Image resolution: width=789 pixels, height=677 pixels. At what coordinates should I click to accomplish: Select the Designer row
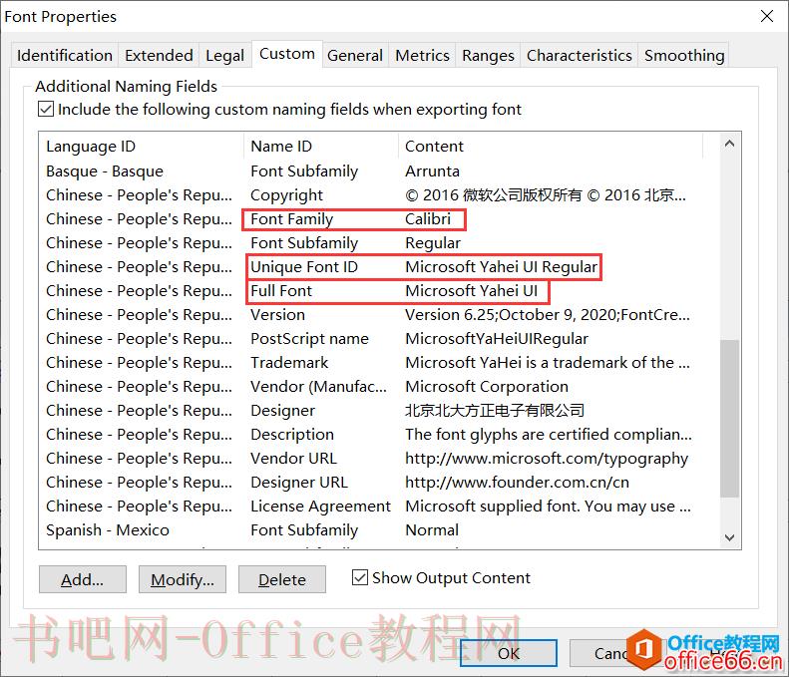[x=379, y=411]
